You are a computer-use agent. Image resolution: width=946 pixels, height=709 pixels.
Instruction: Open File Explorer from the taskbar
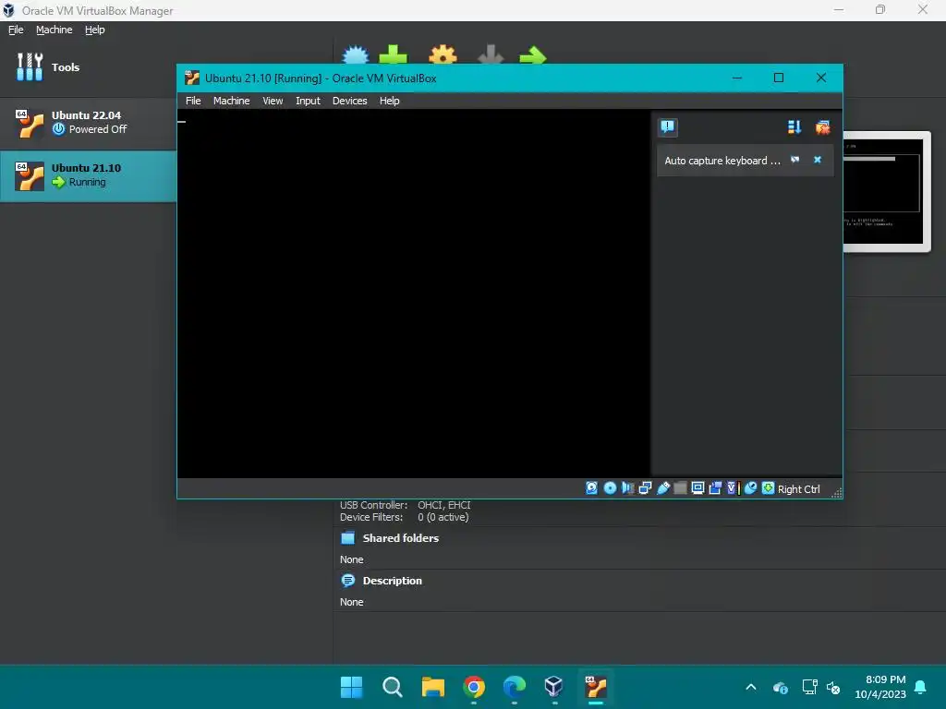[432, 687]
